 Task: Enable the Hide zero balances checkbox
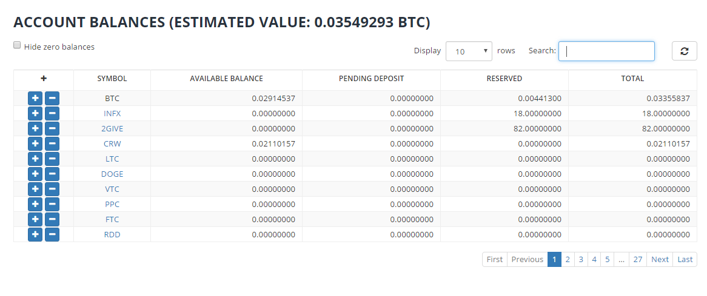(x=17, y=45)
